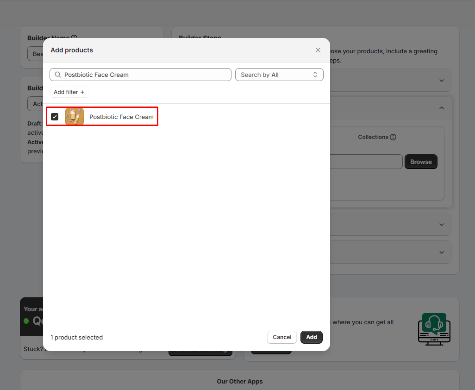The width and height of the screenshot is (475, 390).
Task: Click the magnifier icon in product search
Action: pos(58,75)
